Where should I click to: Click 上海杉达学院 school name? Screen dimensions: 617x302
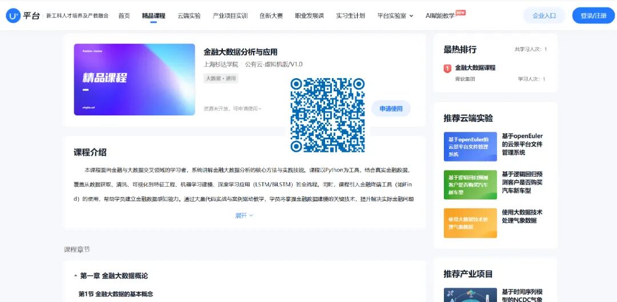point(221,65)
